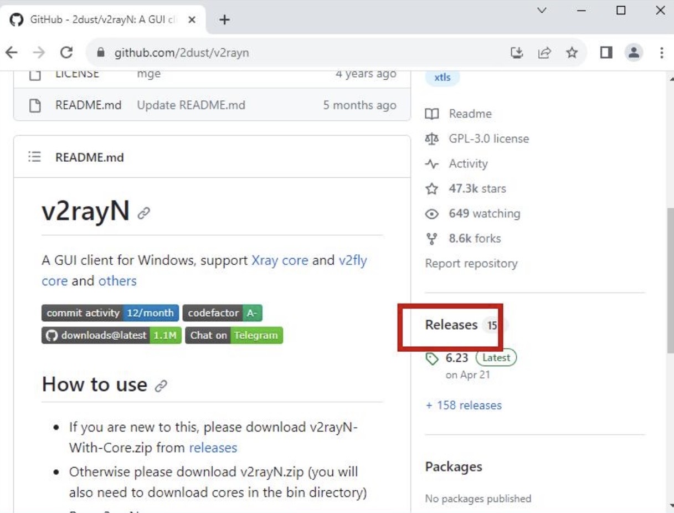Screen dimensions: 674x513
Task: Click the anchor link icon beside How to use
Action: coord(161,386)
